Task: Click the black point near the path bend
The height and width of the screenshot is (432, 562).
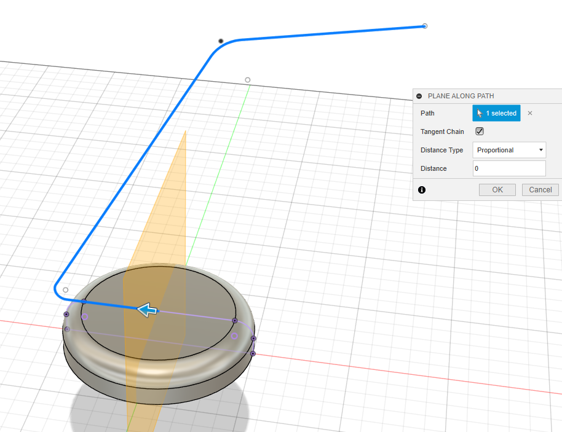Action: (x=221, y=41)
